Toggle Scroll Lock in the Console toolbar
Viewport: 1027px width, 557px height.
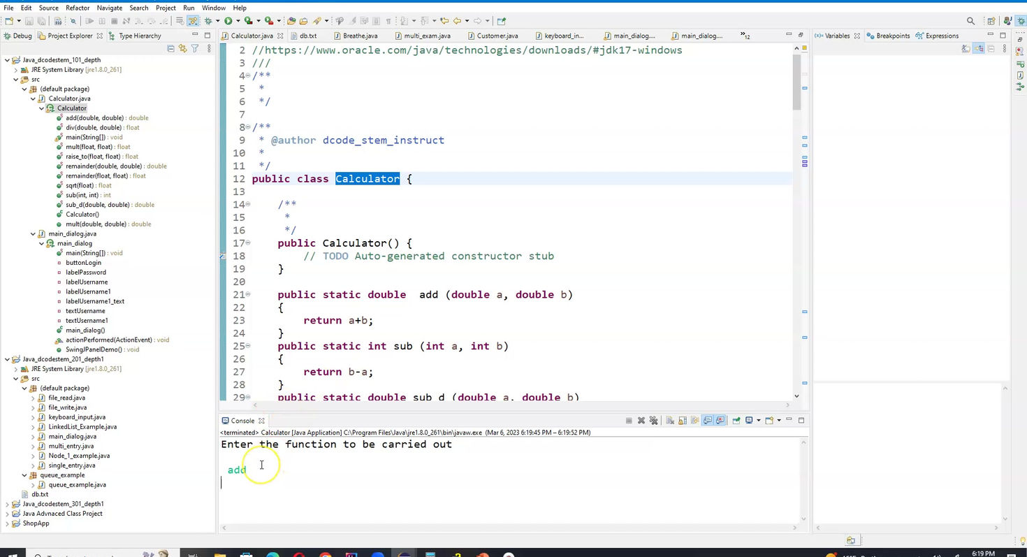click(x=683, y=421)
